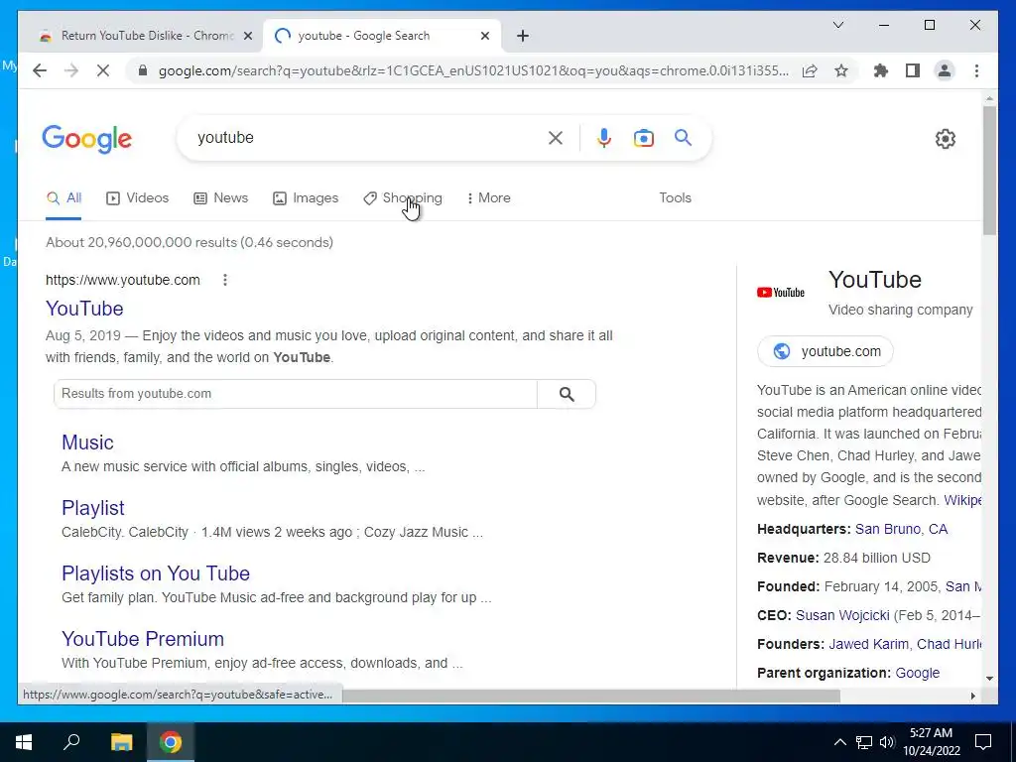Open the Susan Wojcicki CEO link
Image resolution: width=1016 pixels, height=762 pixels.
pos(842,615)
